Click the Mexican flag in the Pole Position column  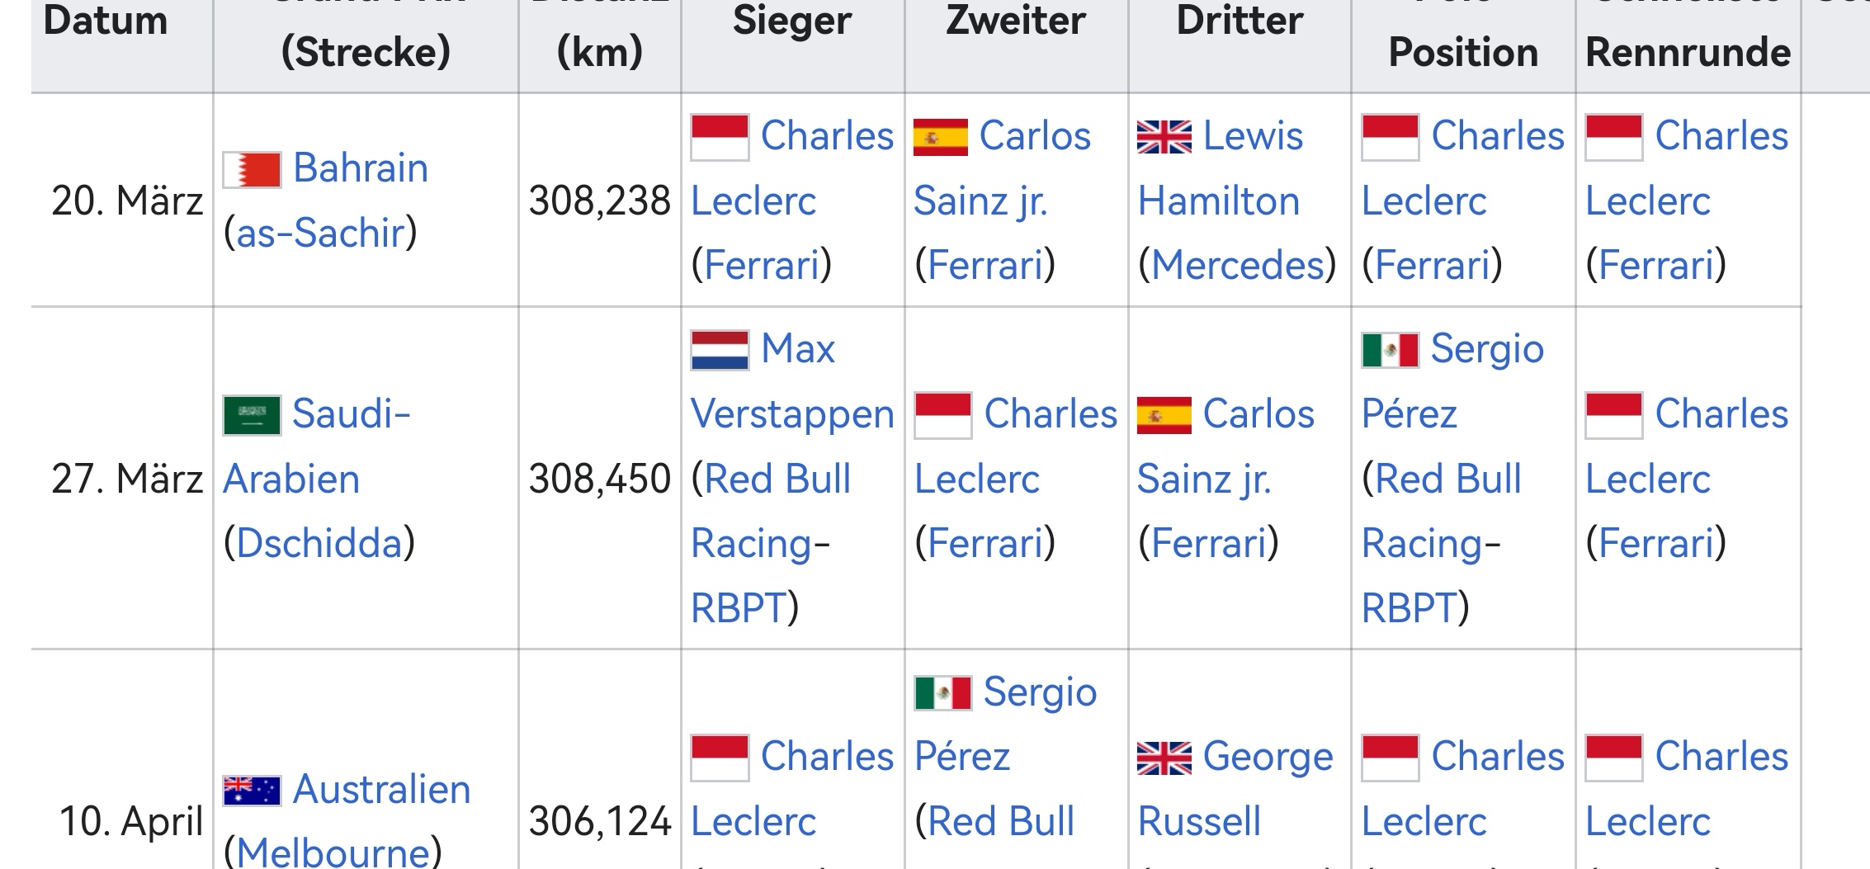tap(1391, 350)
